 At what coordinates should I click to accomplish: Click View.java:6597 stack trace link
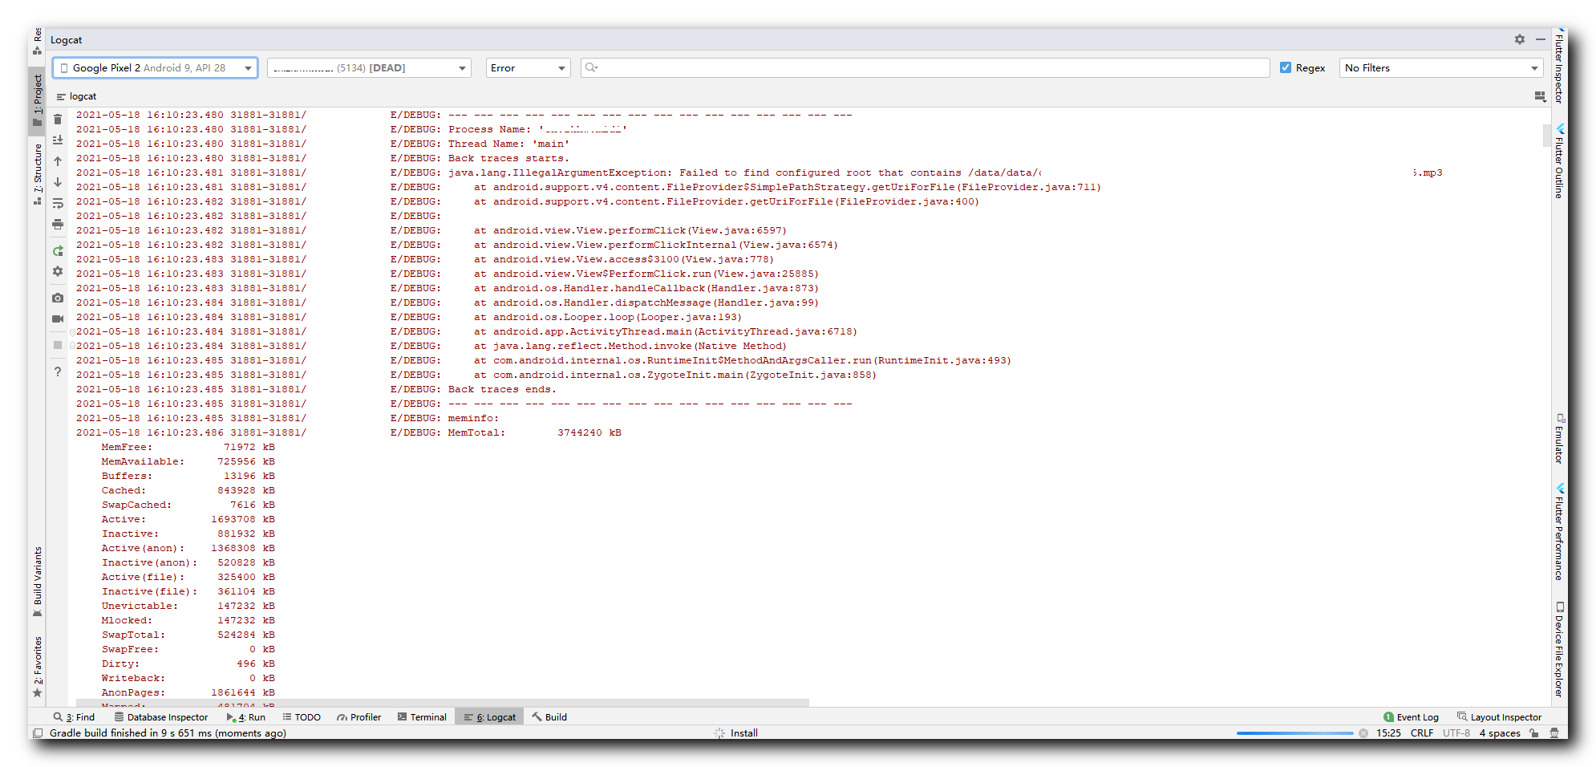(x=736, y=230)
